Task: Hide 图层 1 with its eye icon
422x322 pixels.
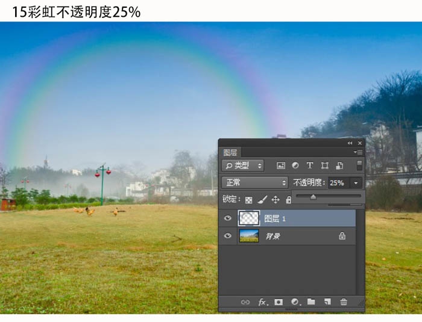Action: tap(228, 218)
